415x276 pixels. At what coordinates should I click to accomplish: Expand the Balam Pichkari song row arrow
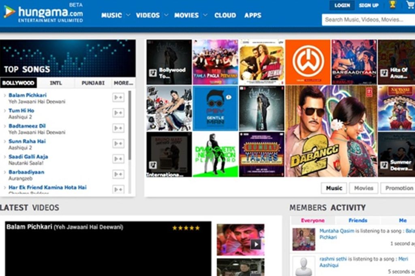pos(5,95)
